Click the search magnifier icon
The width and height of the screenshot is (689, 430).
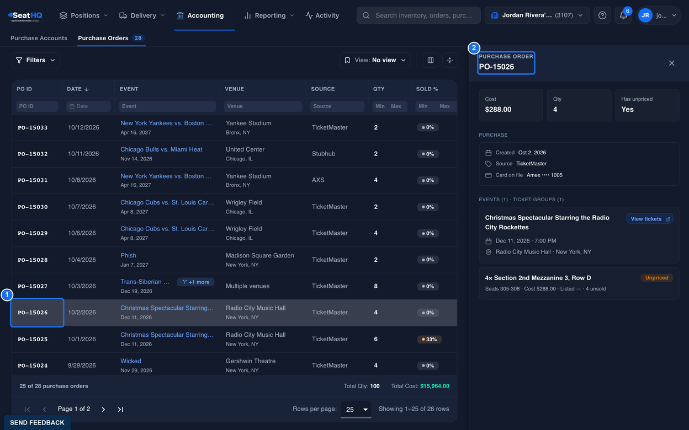point(366,15)
